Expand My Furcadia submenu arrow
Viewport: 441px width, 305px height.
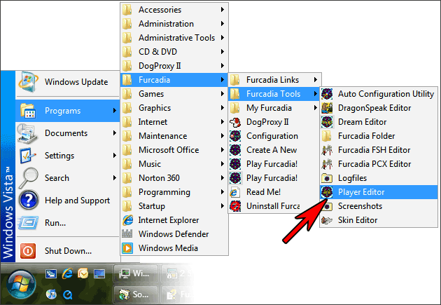315,108
